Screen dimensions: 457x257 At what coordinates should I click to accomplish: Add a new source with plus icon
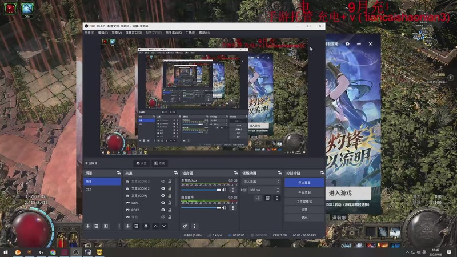127,226
